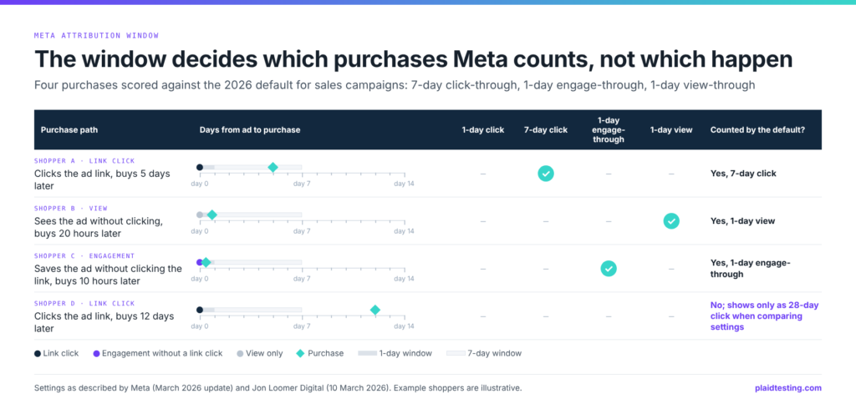Screen dimensions: 856x414
Task: Click the SHOPPER A · LINK CLICK label
Action: pyautogui.click(x=84, y=161)
